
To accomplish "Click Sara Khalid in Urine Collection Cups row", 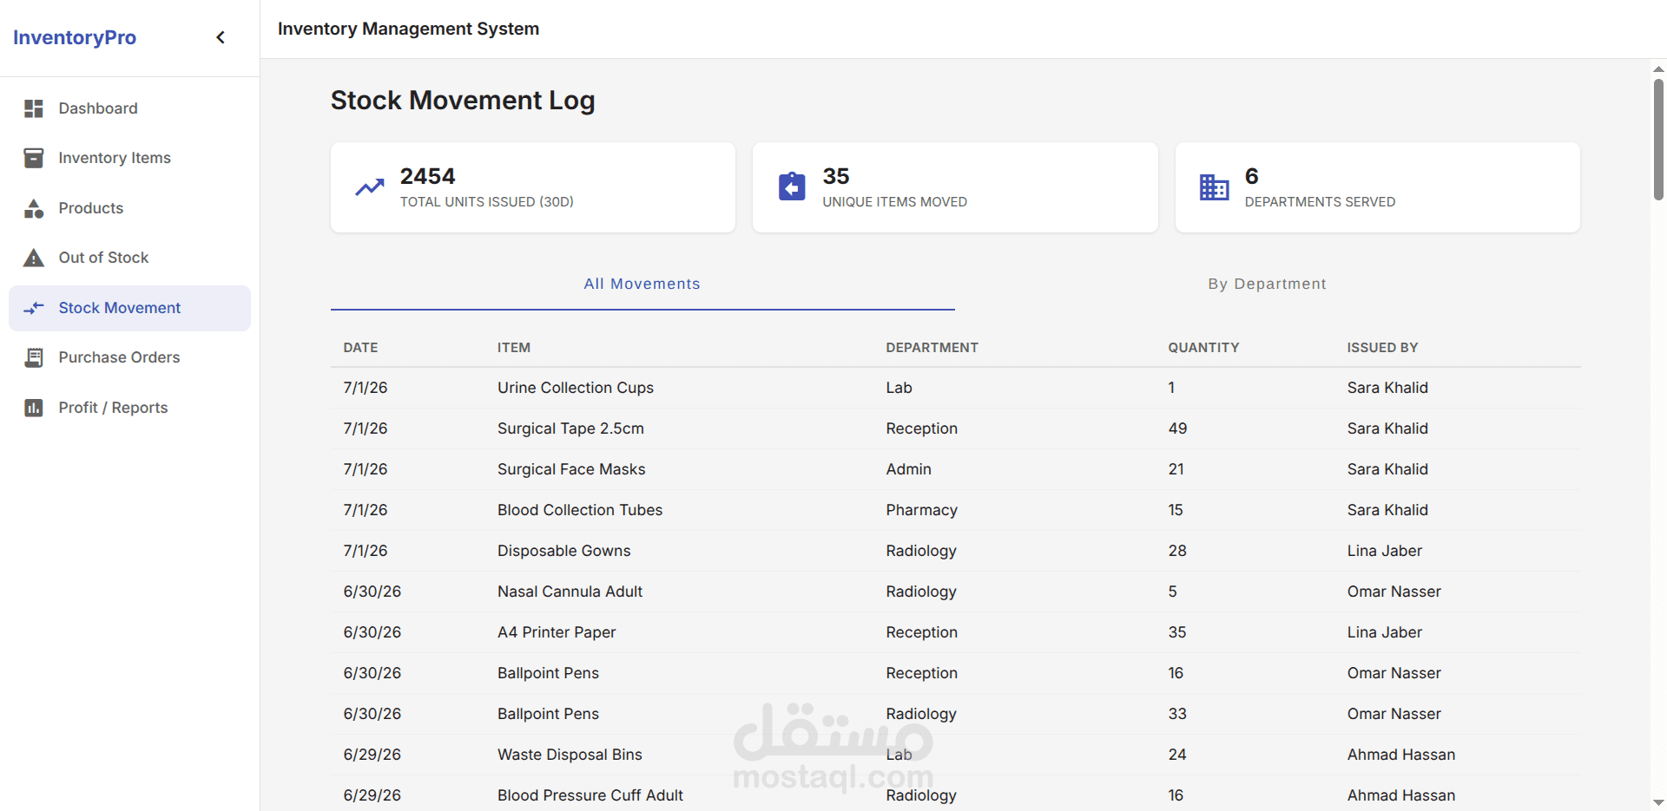I will tap(1387, 388).
